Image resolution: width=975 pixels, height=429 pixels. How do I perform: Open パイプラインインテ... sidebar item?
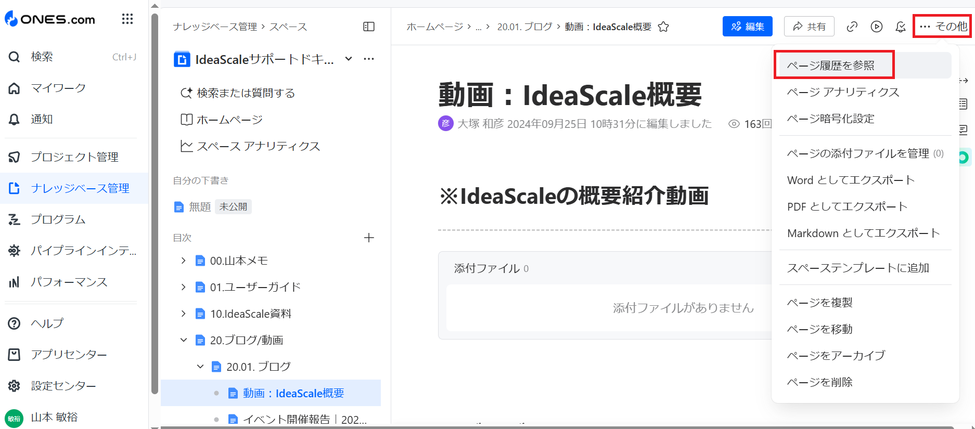[x=73, y=251]
